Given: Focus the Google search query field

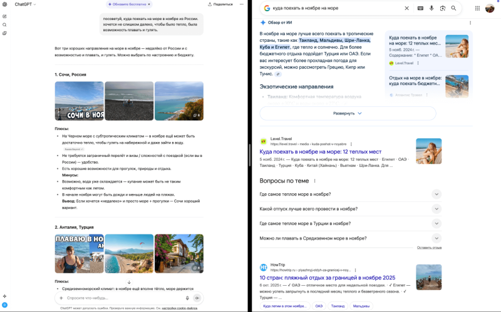Looking at the screenshot, I should [x=336, y=8].
